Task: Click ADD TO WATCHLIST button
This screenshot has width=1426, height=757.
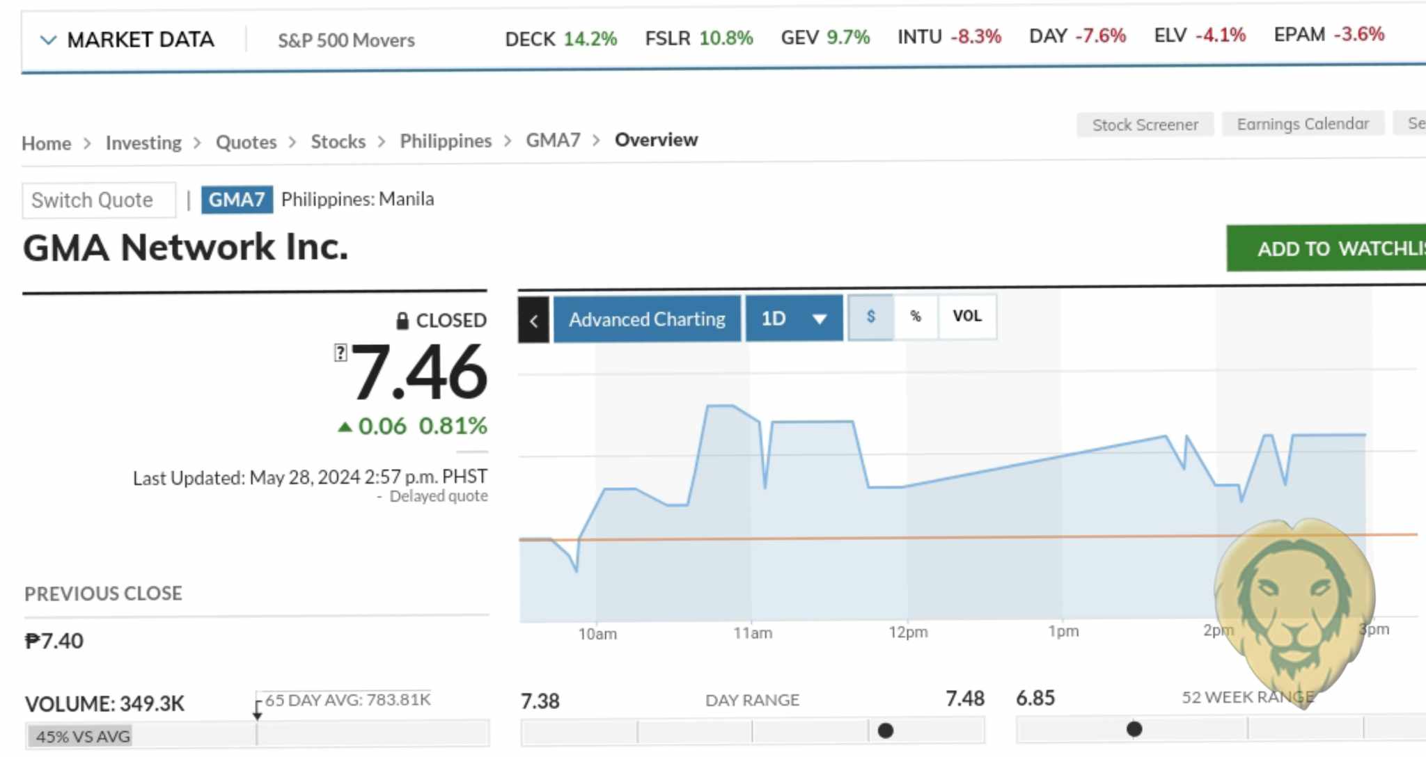Action: (x=1326, y=248)
